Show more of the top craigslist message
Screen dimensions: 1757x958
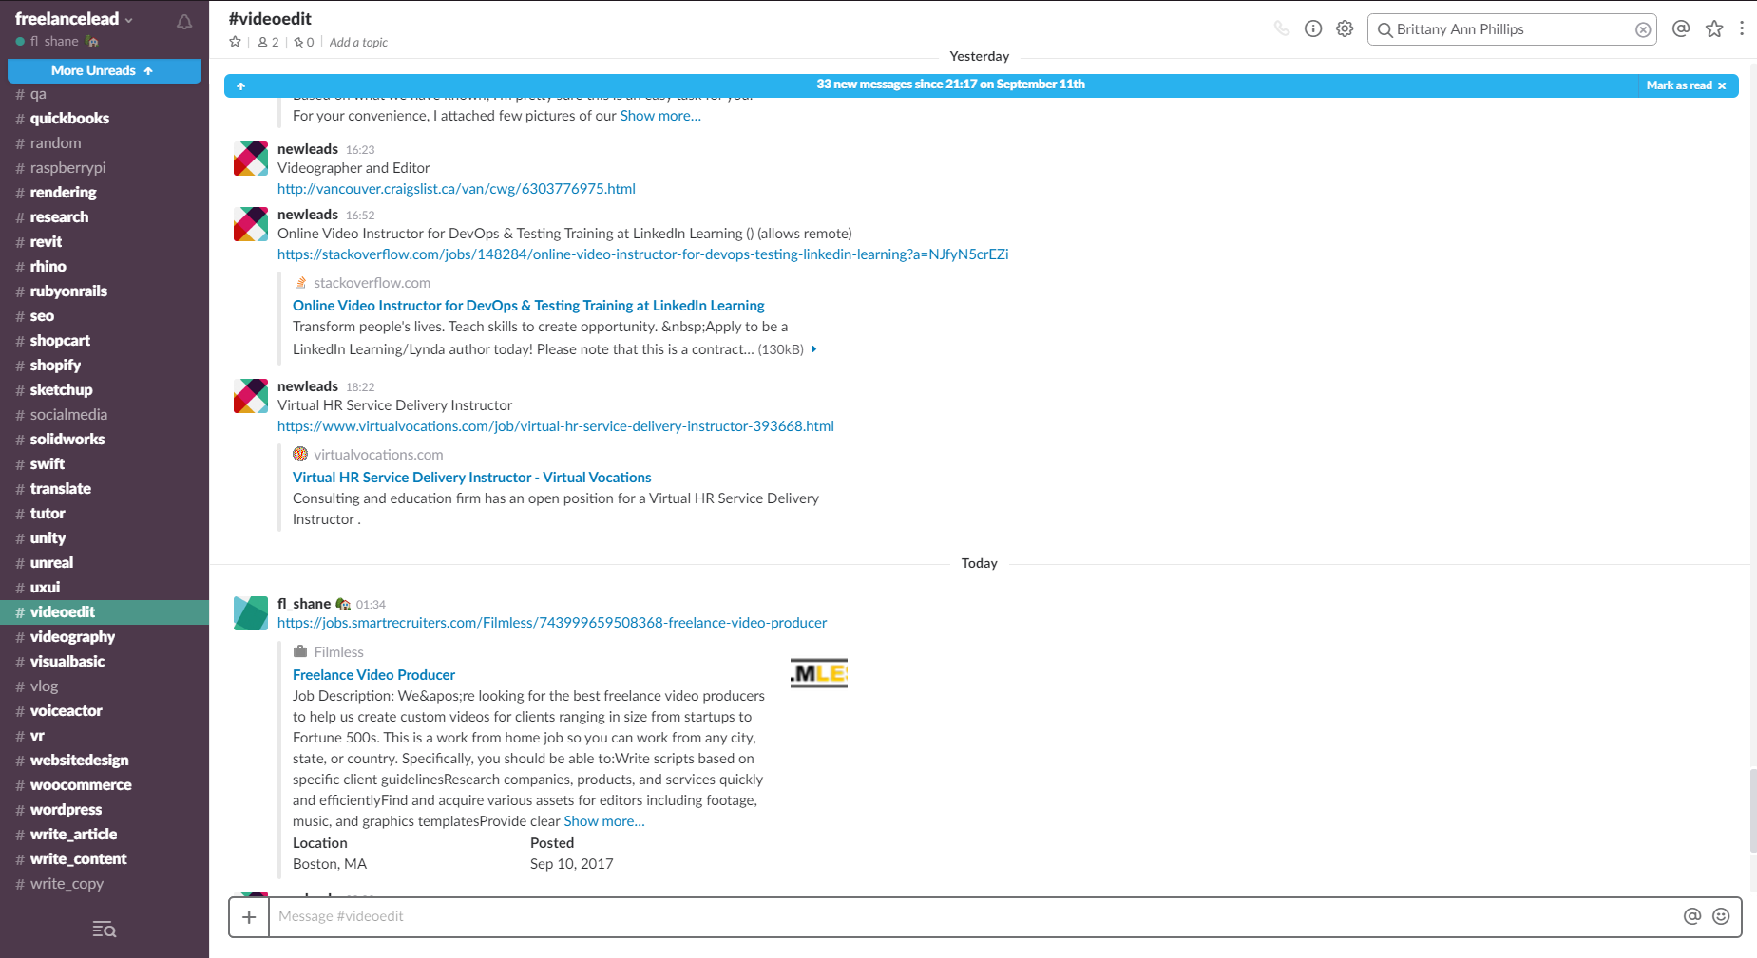click(x=660, y=116)
